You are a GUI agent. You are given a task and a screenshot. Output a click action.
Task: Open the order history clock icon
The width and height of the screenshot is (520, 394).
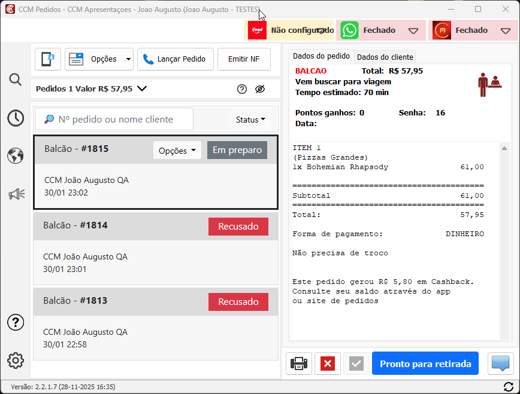[x=16, y=118]
